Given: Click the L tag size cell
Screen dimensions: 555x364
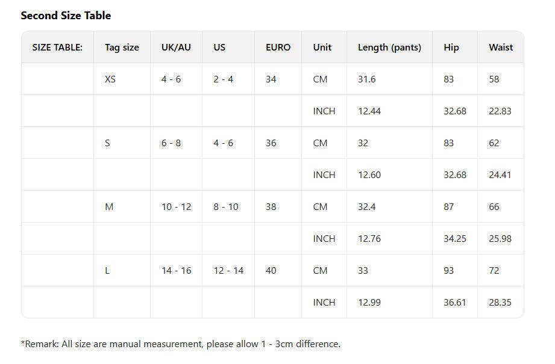Looking at the screenshot, I should pyautogui.click(x=107, y=271).
